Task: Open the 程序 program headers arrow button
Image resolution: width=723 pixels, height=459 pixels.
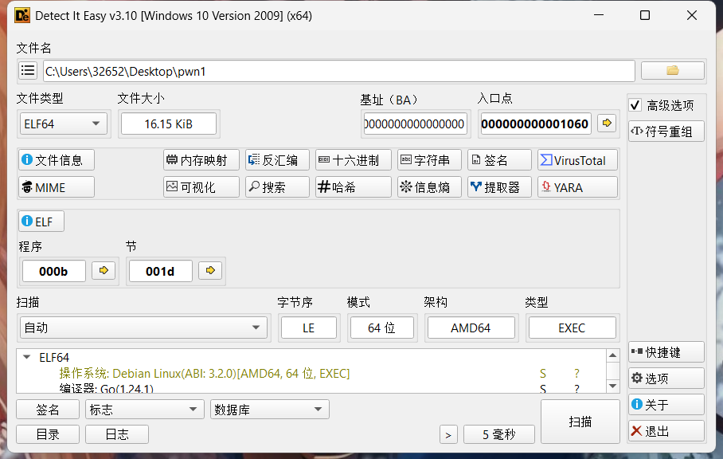Action: [x=104, y=270]
